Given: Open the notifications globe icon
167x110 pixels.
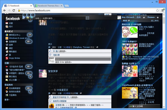Looking at the screenshot, I should [32, 18].
